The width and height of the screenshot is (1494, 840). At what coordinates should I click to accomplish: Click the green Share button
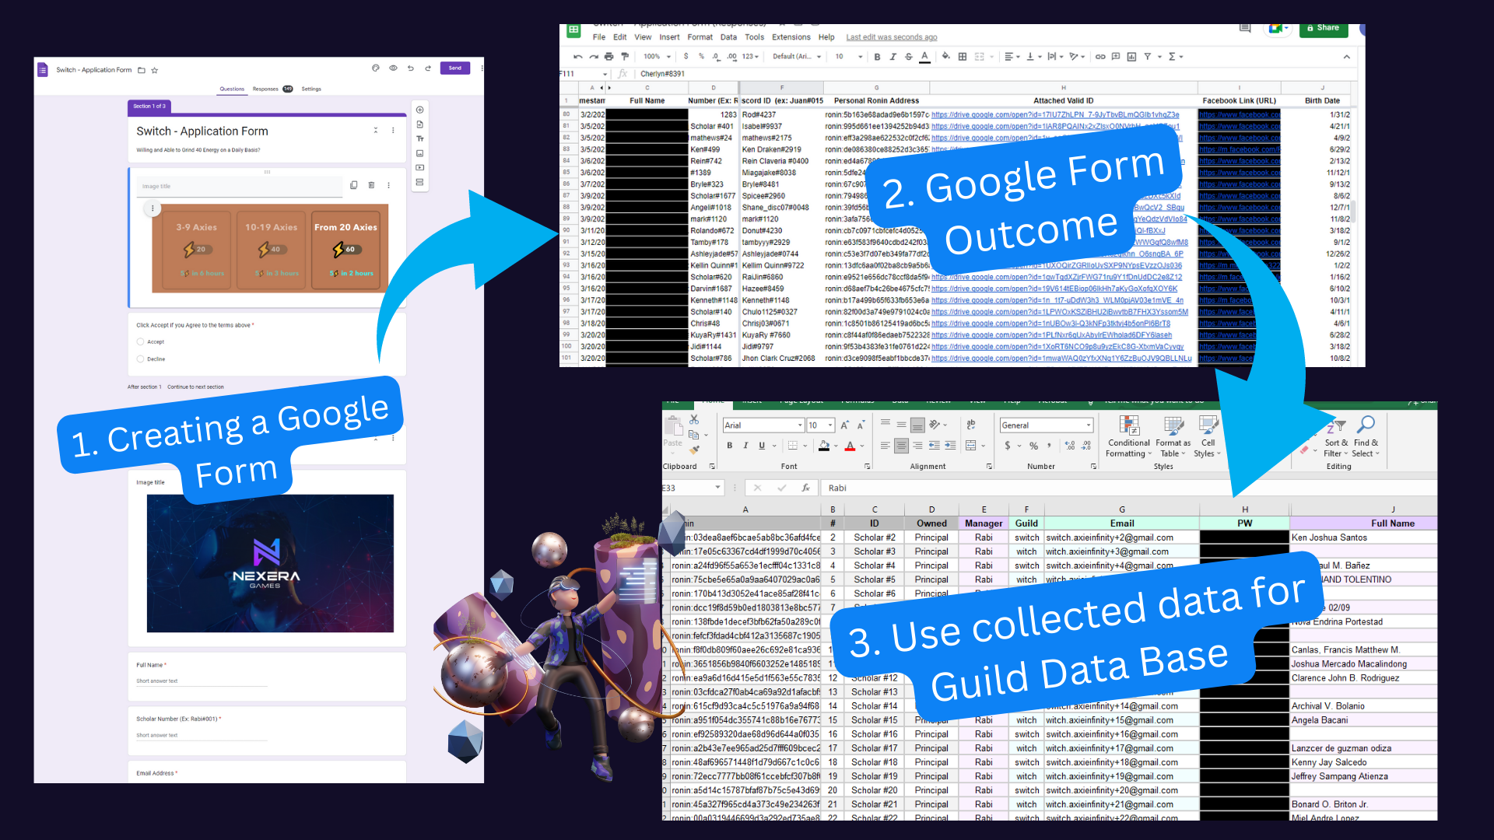tap(1322, 28)
